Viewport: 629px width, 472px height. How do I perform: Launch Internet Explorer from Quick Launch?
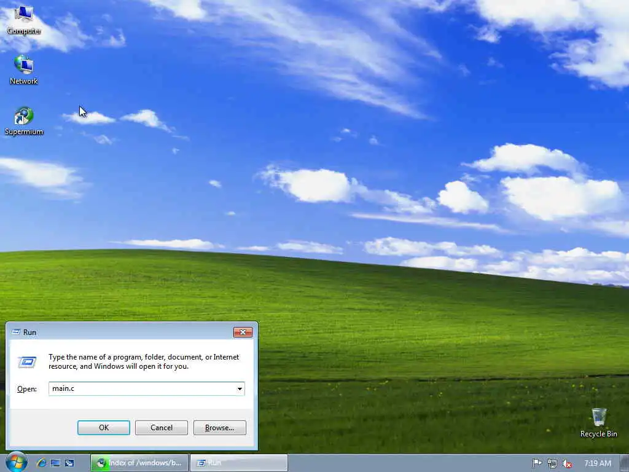pos(41,463)
